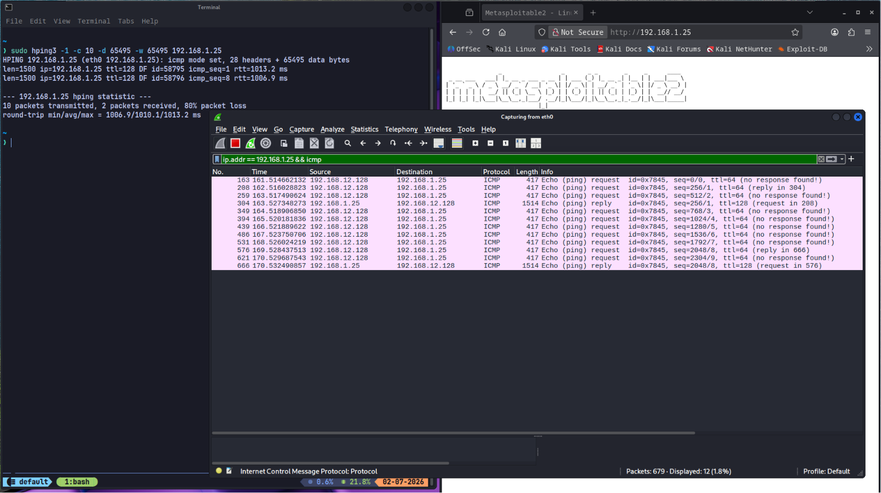The height and width of the screenshot is (493, 881).
Task: Open Exploit-DB bookmark
Action: click(x=802, y=49)
